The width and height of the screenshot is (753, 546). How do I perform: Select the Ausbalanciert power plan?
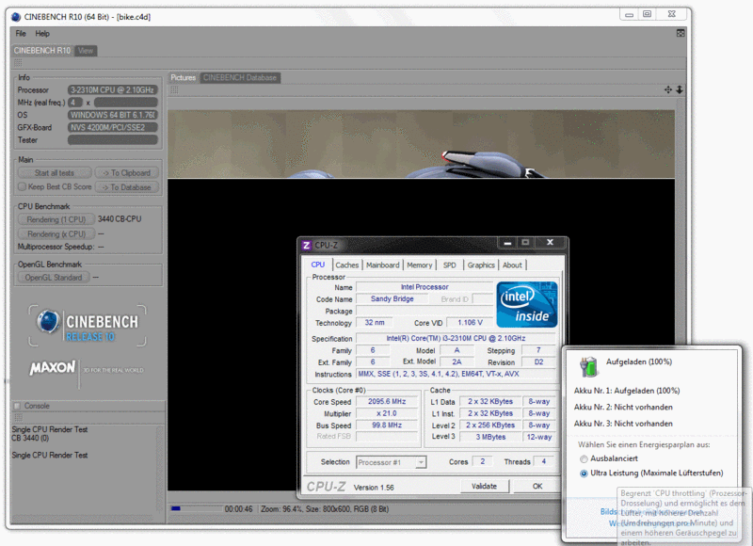click(584, 458)
